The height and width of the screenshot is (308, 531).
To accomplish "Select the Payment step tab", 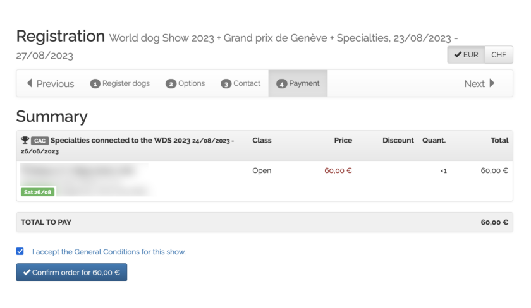I will click(x=298, y=83).
